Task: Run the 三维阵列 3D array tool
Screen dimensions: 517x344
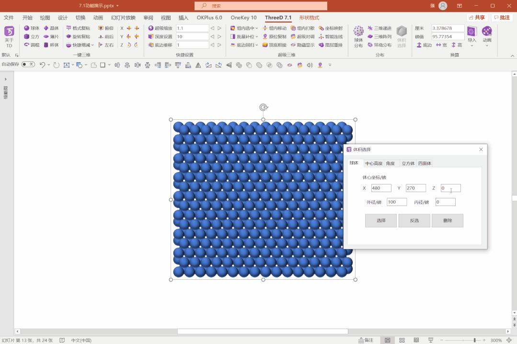Action: tap(381, 36)
